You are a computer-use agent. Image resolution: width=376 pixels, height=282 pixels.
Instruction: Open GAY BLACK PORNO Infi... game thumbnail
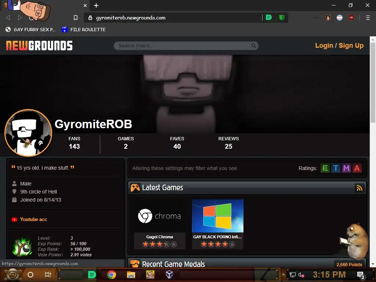coord(218,216)
